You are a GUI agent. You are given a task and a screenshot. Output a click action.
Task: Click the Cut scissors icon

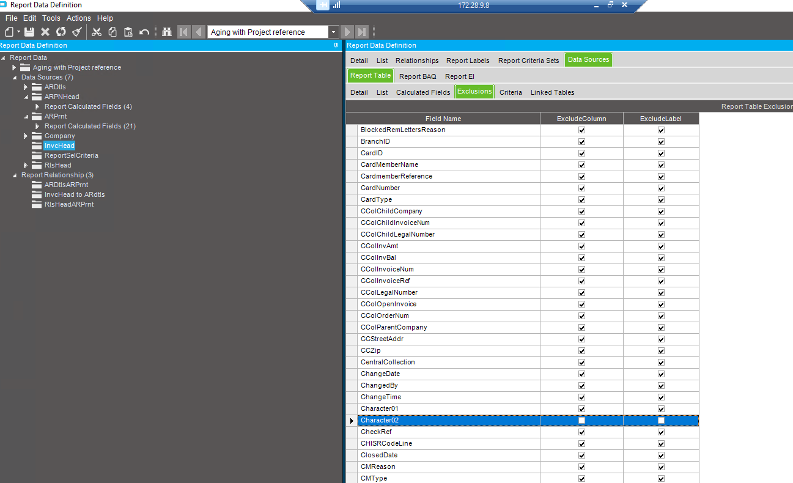tap(97, 32)
